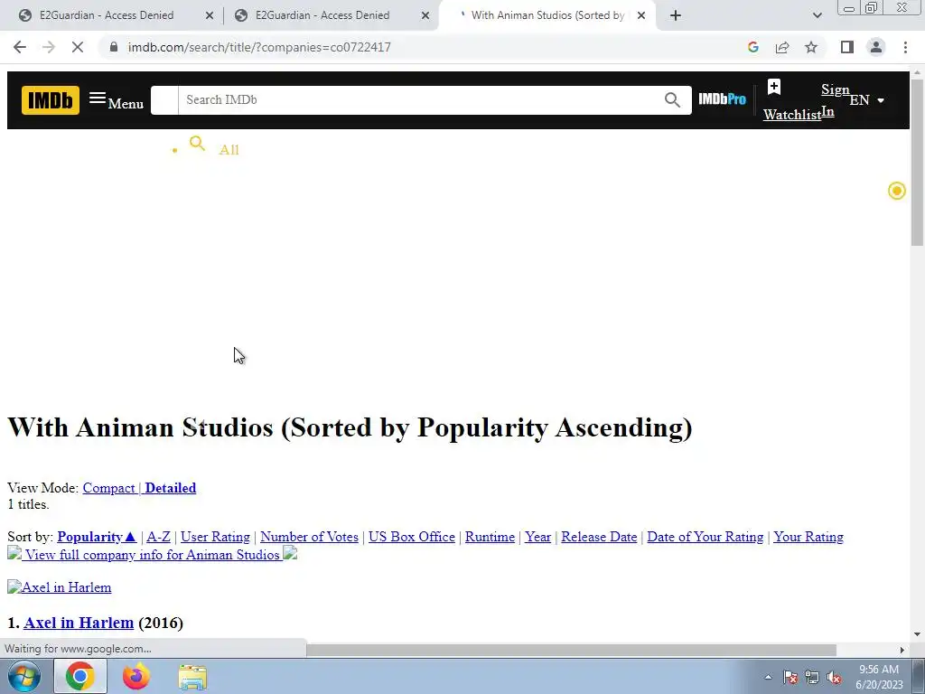The image size is (925, 694).
Task: Click Axel in Harlem poster image
Action: point(59,587)
